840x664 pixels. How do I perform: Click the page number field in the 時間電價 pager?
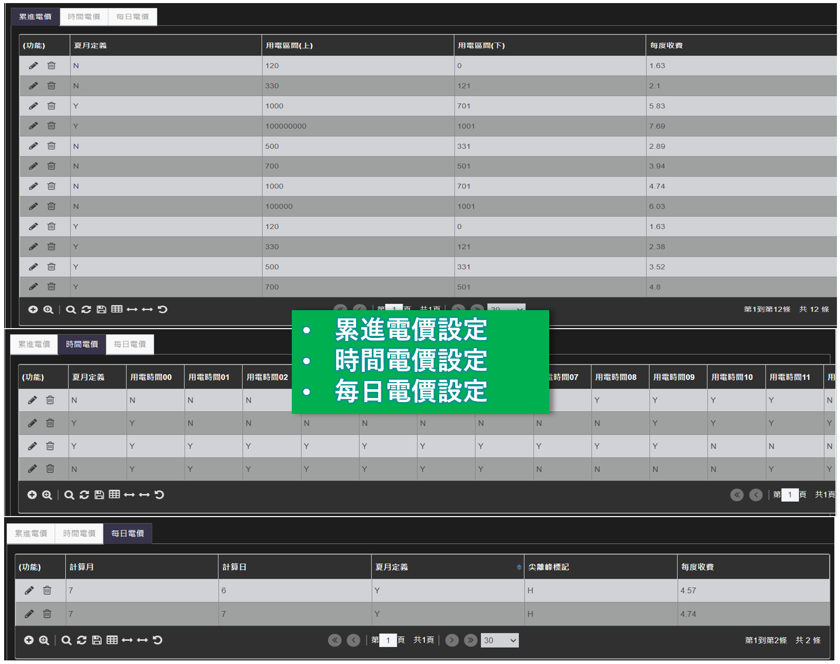click(x=790, y=495)
